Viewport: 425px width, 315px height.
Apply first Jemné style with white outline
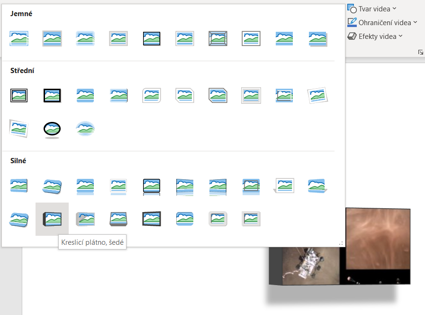point(19,38)
